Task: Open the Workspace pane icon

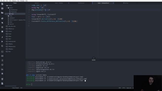Action: pyautogui.click(x=2, y=56)
